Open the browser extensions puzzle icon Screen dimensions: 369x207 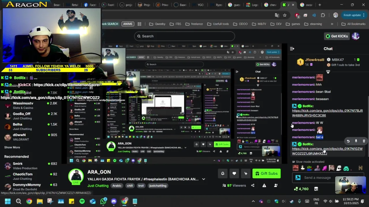point(323,15)
